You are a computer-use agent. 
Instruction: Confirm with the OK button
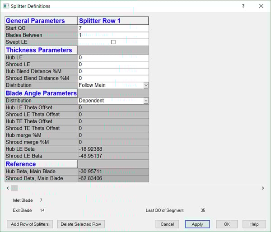tap(227, 224)
